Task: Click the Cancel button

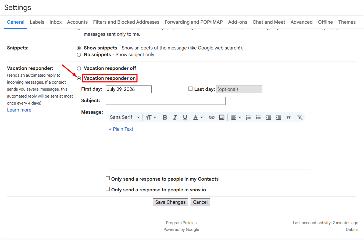Action: (200, 202)
